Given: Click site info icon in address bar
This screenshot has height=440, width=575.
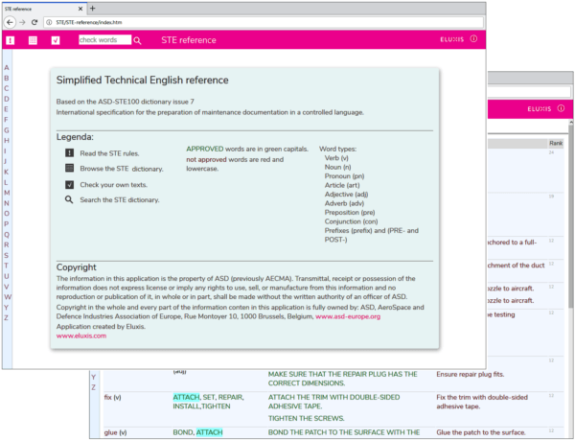Looking at the screenshot, I should (x=49, y=22).
